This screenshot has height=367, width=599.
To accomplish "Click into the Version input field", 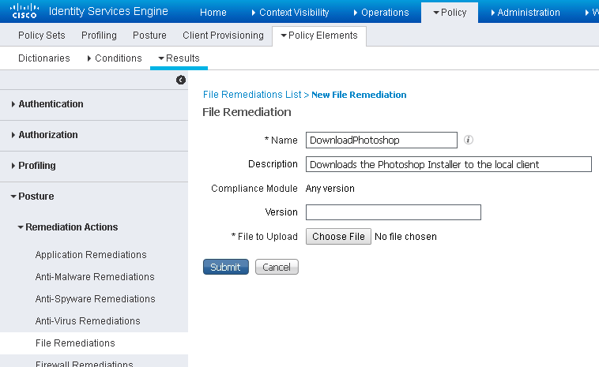I will (x=393, y=212).
